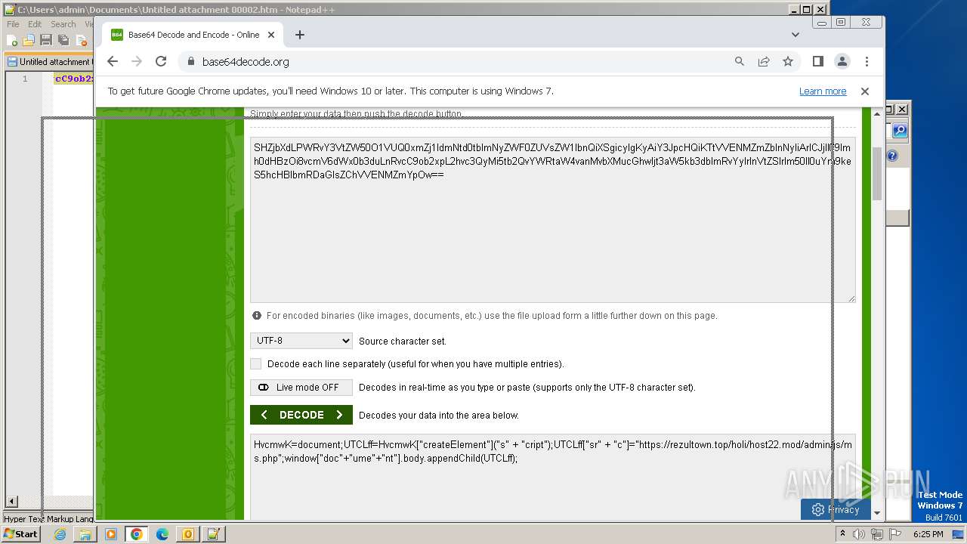The height and width of the screenshot is (544, 967).
Task: Share this page icon in address bar
Action: (764, 61)
